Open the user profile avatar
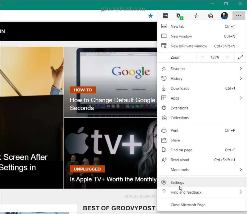The height and width of the screenshot is (214, 247). [224, 16]
